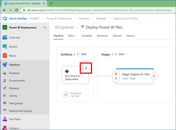This screenshot has height=130, width=176.
Task: Add a new artifact
Action: pos(81,54)
